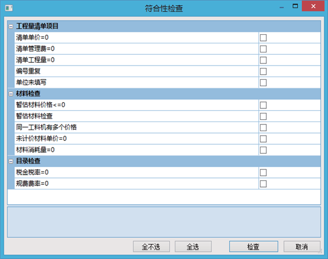Collapse the 工程量清单项目 group
Screen dimensions: 328x259
11,26
